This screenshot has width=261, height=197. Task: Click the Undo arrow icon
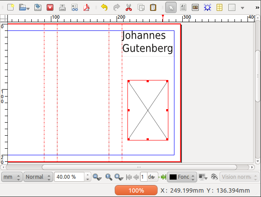point(104,7)
